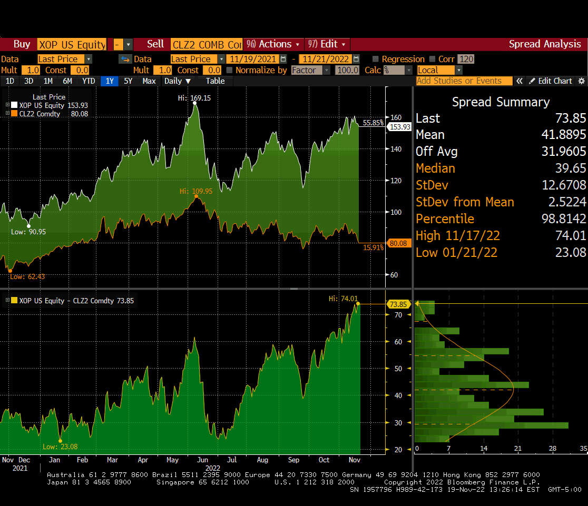
Task: Click the swap securities arrows icon
Action: 125,59
